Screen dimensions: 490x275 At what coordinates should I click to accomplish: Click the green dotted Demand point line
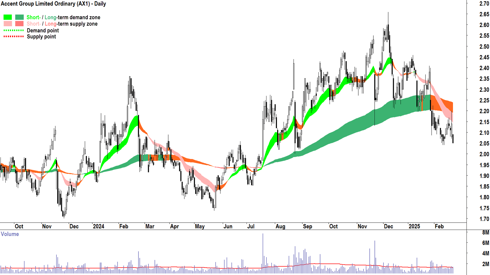click(x=14, y=30)
